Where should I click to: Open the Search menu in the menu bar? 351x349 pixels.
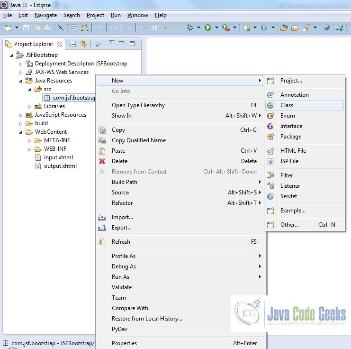[x=72, y=15]
